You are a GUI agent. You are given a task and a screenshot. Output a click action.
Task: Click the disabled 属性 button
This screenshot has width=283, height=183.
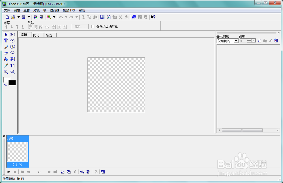(80, 26)
